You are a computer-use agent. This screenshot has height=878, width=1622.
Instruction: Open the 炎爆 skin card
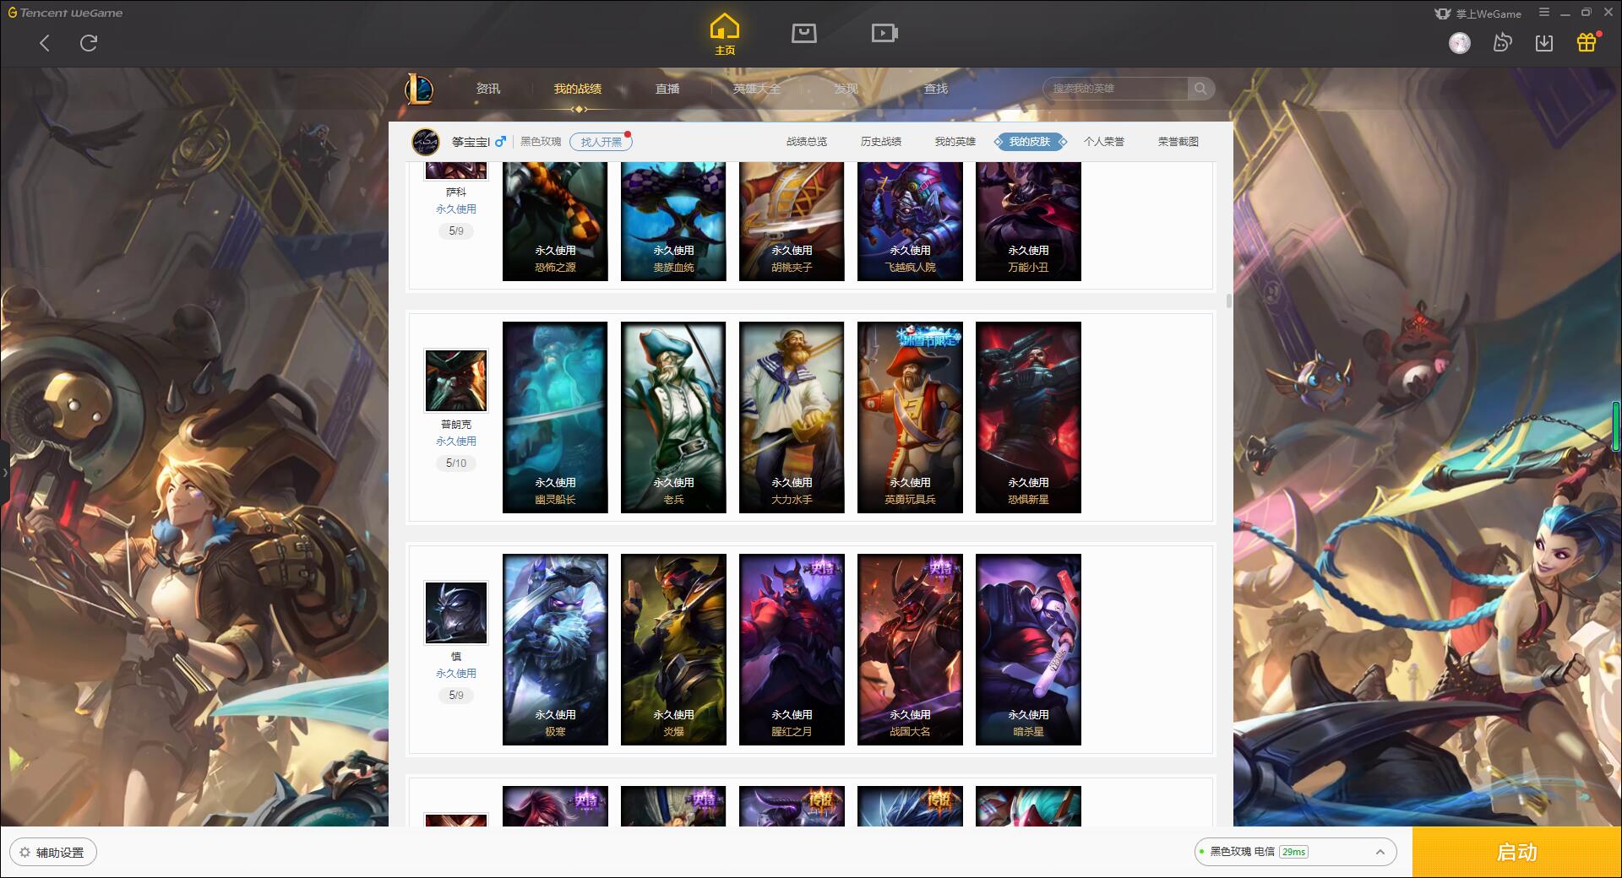click(x=673, y=649)
